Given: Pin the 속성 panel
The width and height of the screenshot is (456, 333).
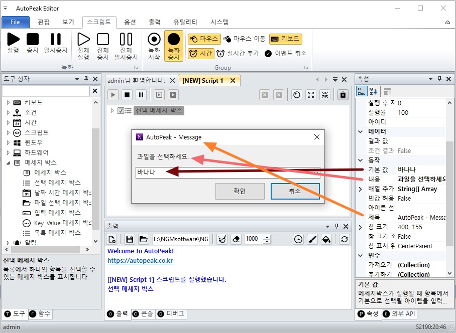Looking at the screenshot, I should (439, 79).
